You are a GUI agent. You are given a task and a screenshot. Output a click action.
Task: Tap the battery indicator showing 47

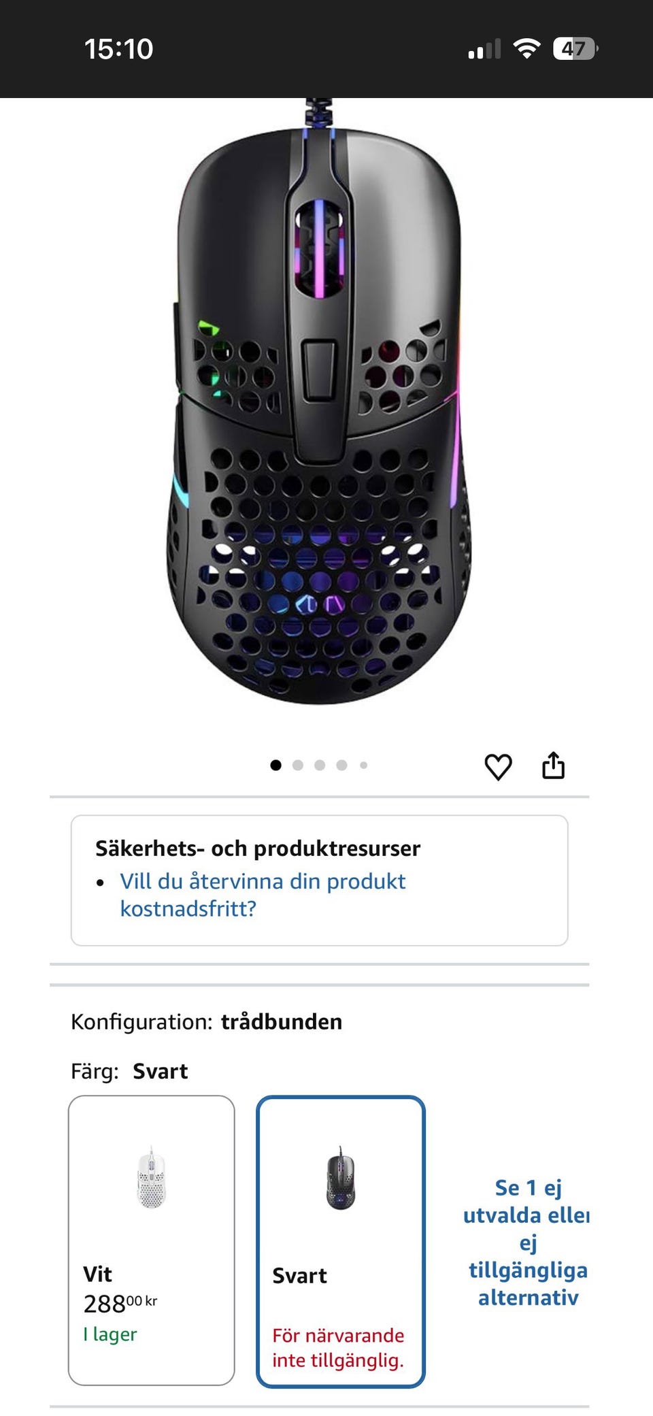tap(575, 48)
